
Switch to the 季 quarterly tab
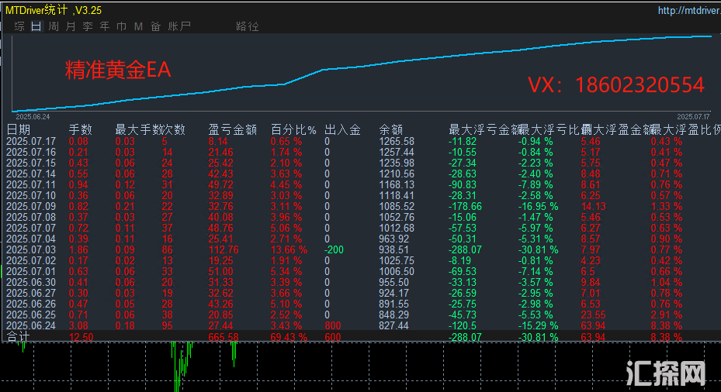pos(88,26)
